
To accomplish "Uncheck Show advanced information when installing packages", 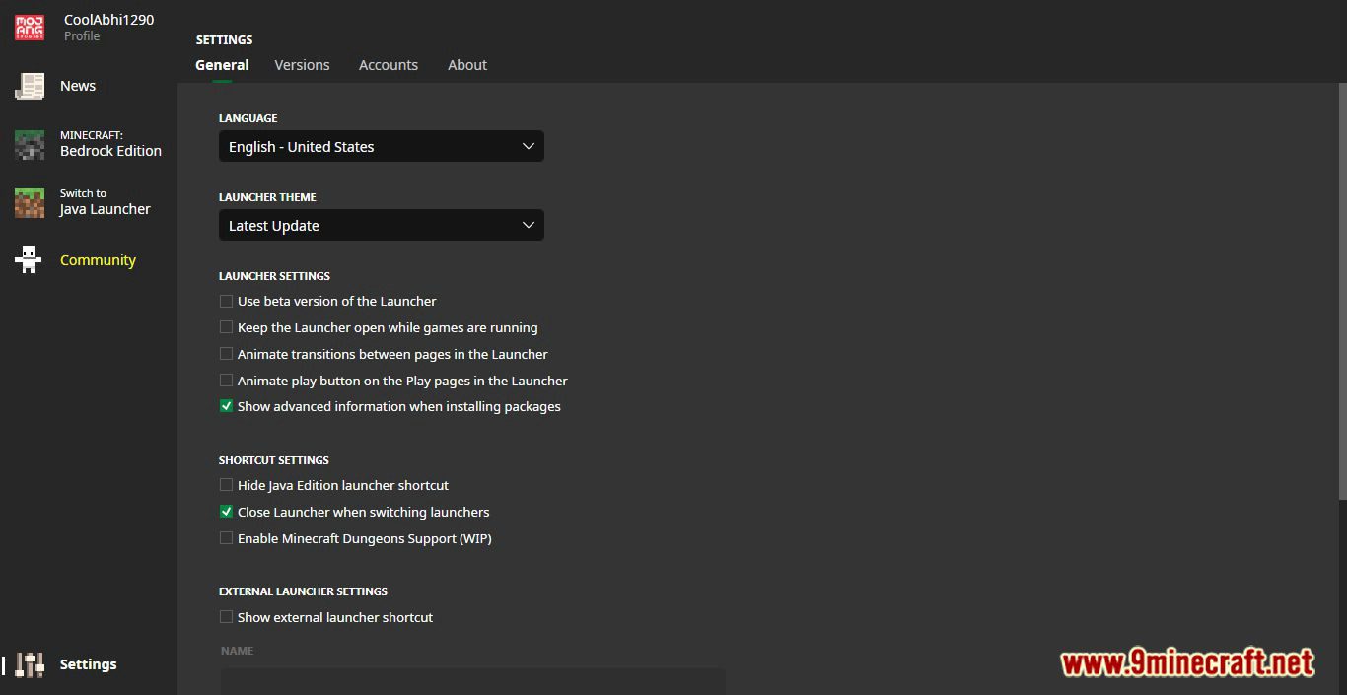I will (x=226, y=405).
